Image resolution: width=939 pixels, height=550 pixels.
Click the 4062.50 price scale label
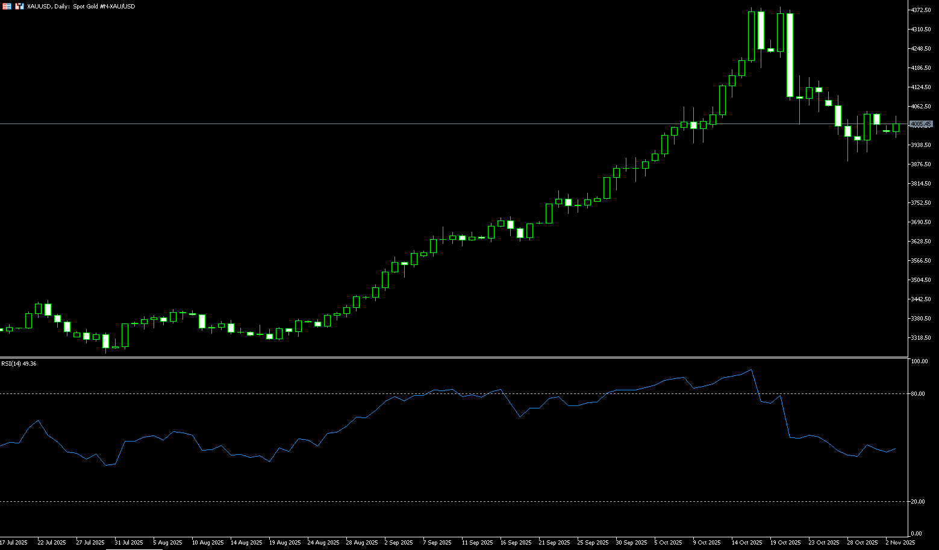tap(922, 107)
